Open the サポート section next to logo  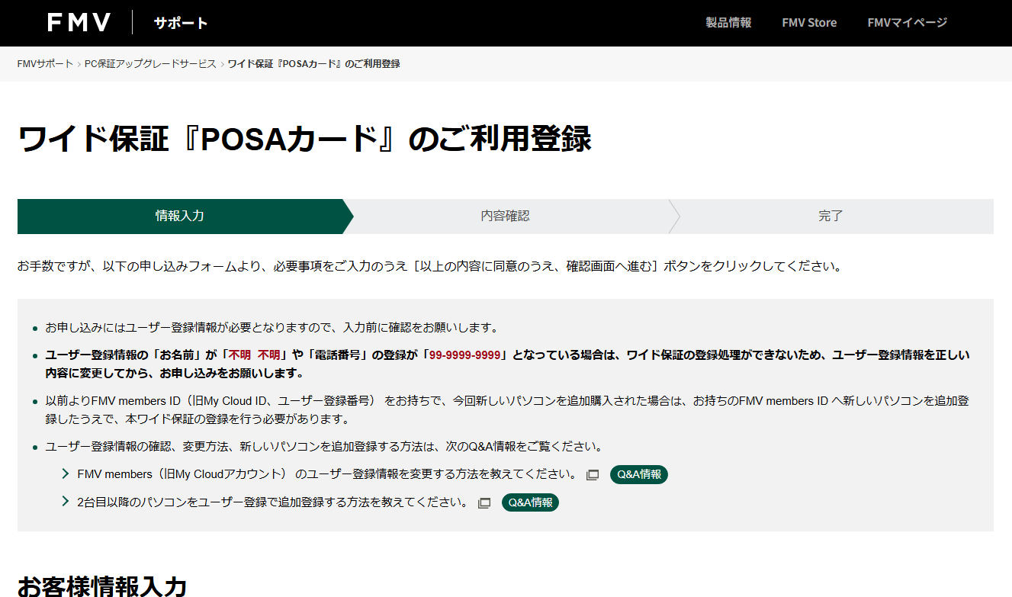click(x=181, y=23)
